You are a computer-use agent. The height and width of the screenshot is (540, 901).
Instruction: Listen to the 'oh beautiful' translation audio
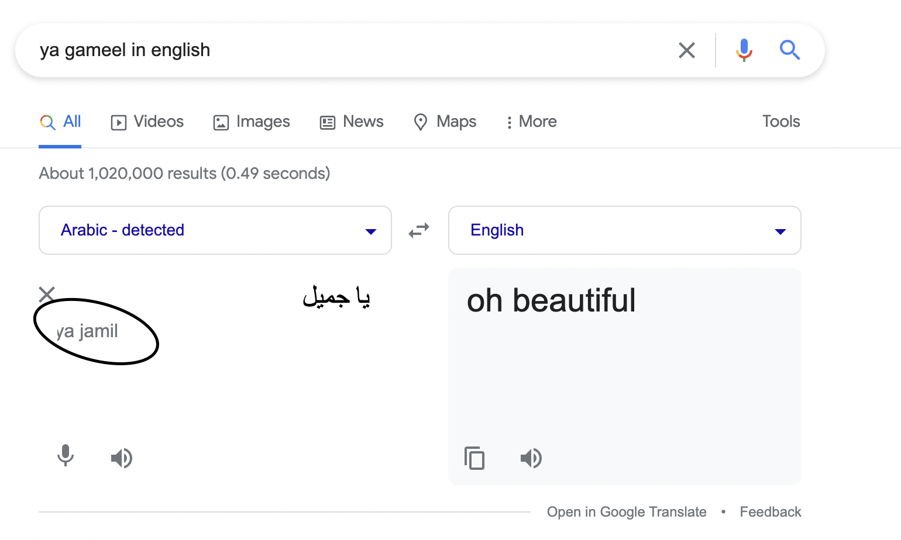(531, 458)
